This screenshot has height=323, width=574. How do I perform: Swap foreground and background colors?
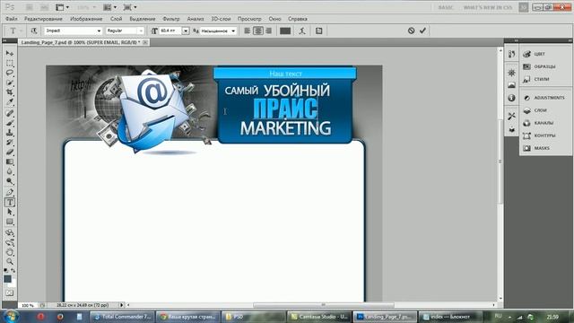coord(13,271)
